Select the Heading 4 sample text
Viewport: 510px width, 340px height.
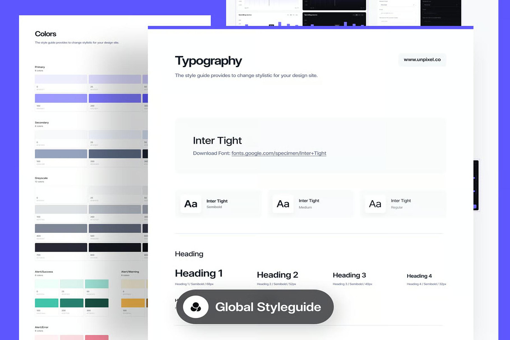click(x=419, y=276)
